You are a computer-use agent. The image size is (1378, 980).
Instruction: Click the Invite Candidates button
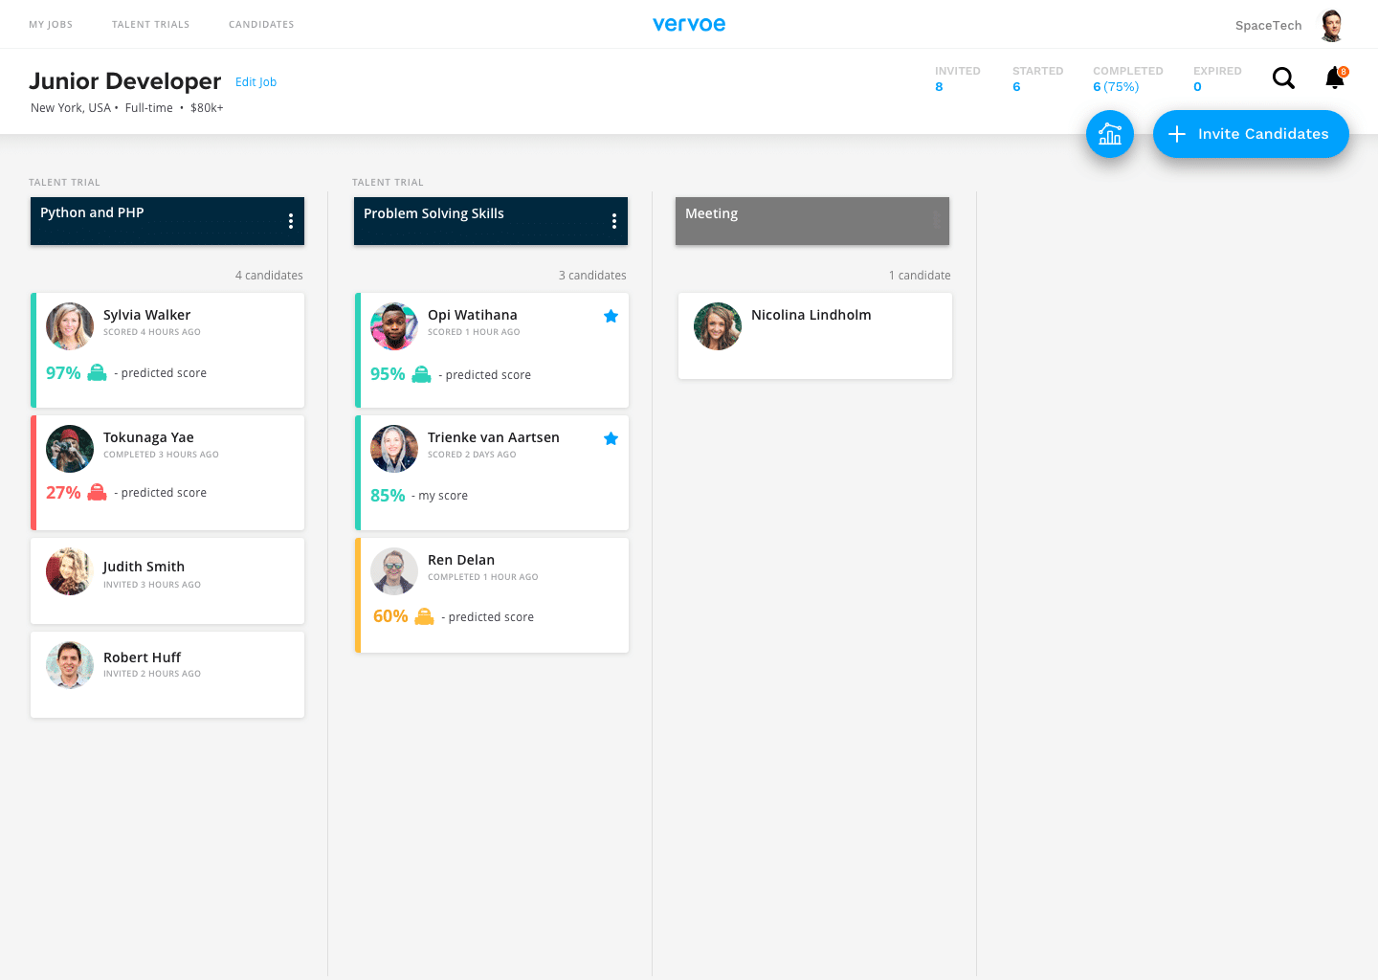[1251, 134]
